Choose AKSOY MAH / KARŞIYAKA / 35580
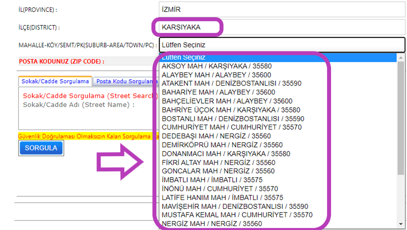The height and width of the screenshot is (230, 407). [x=217, y=66]
